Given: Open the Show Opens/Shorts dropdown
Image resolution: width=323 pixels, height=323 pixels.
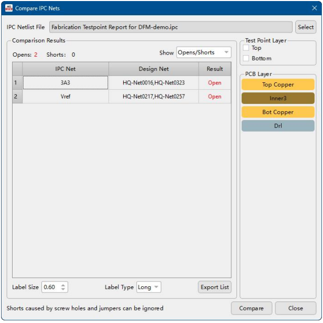Looking at the screenshot, I should (x=203, y=52).
